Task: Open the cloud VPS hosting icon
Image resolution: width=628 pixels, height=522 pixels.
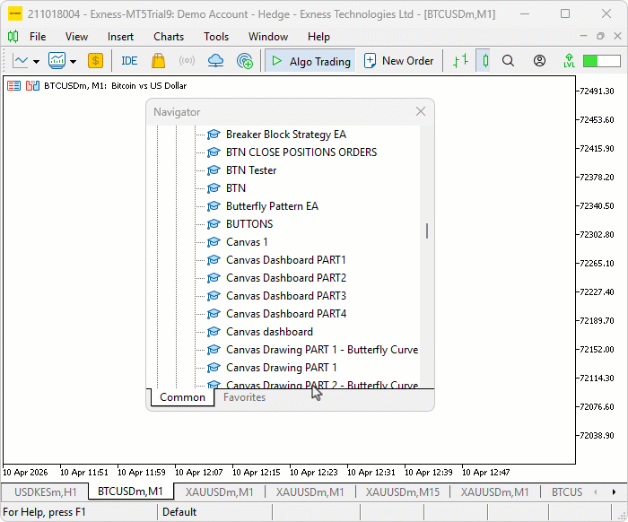Action: pyautogui.click(x=215, y=61)
